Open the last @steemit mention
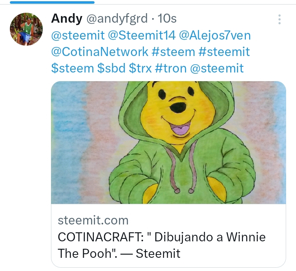Viewport: 296px width, 271px height. pos(217,68)
